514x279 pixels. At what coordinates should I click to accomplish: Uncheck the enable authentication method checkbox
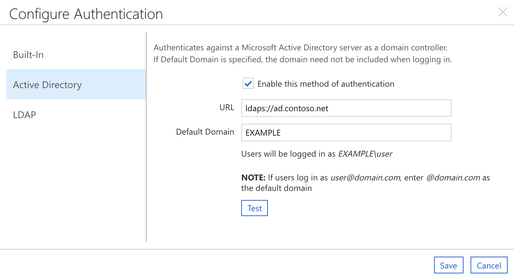pyautogui.click(x=248, y=84)
